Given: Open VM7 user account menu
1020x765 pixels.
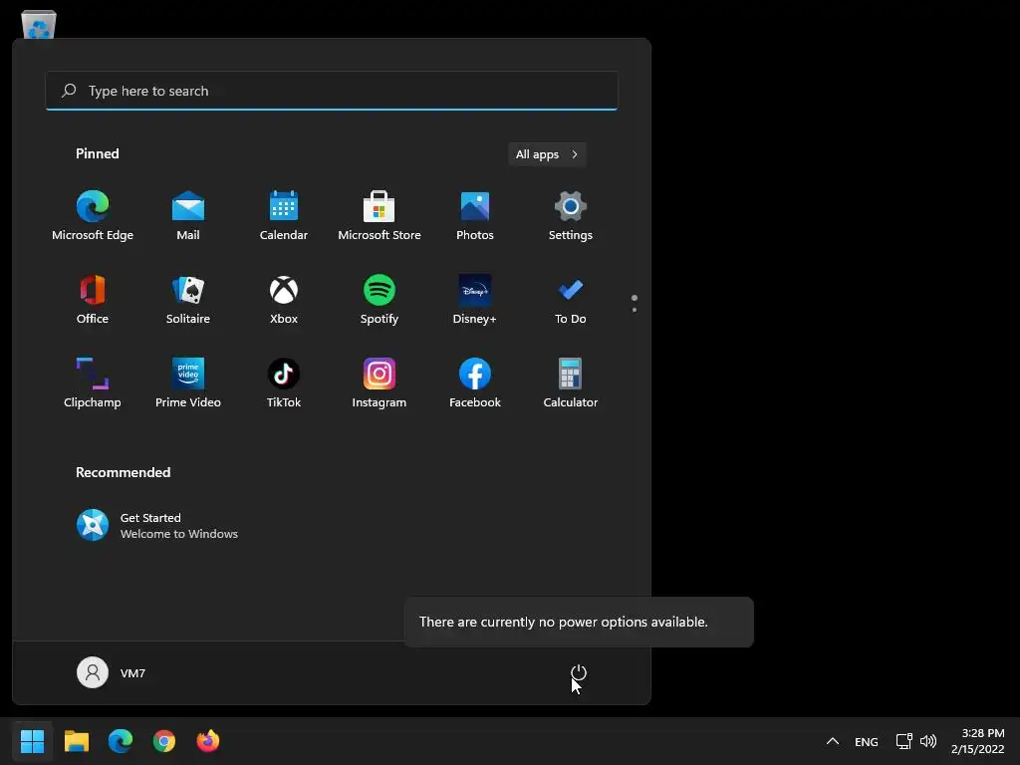Looking at the screenshot, I should coord(112,672).
